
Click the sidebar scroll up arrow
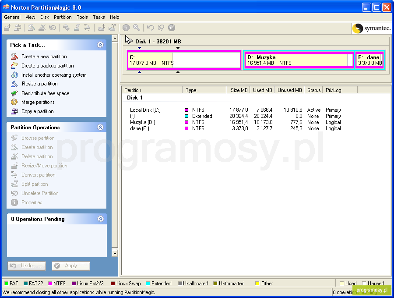click(115, 38)
